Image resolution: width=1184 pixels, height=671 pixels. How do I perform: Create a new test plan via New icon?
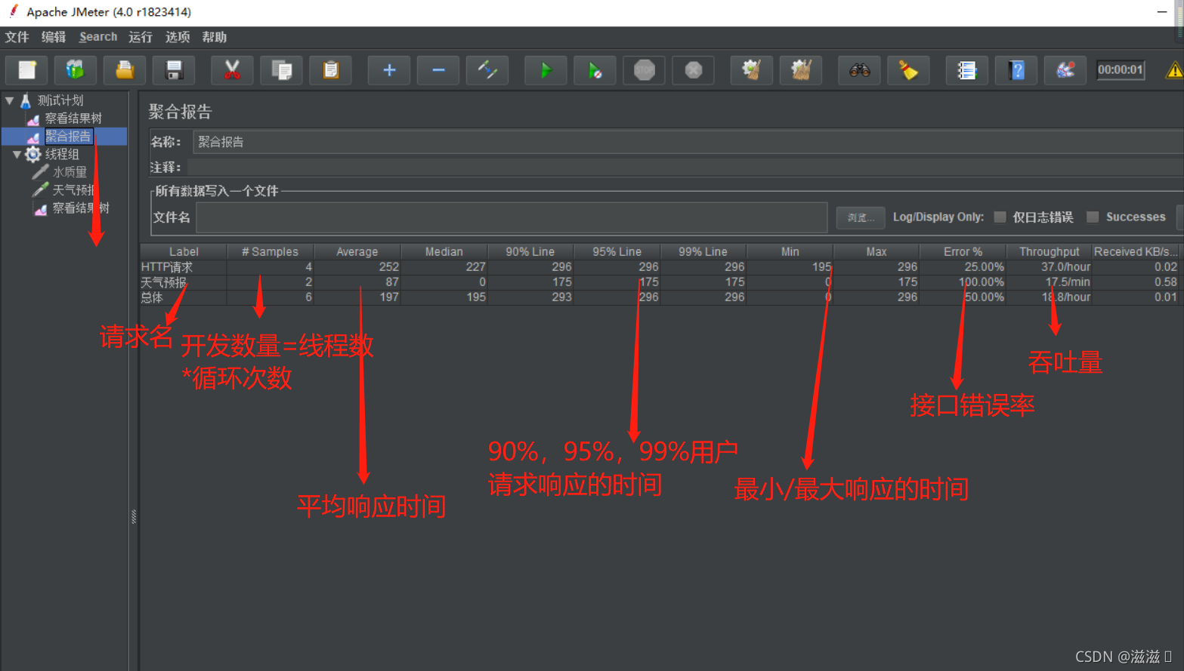pos(27,70)
